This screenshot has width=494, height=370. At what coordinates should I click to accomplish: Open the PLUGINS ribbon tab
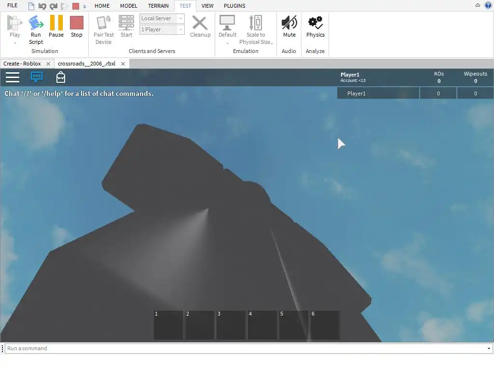234,6
